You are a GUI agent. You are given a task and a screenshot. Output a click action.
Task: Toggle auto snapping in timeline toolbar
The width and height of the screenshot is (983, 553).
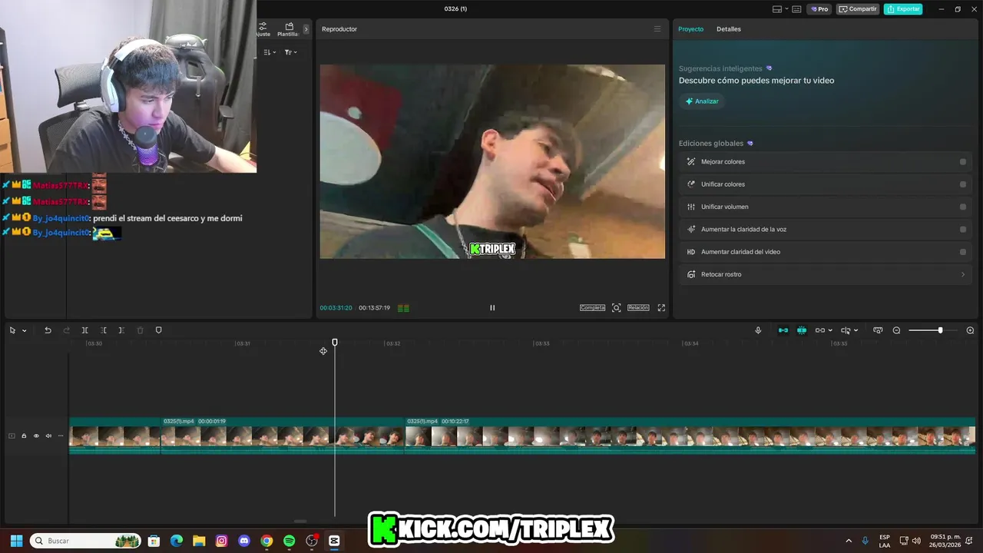(802, 330)
